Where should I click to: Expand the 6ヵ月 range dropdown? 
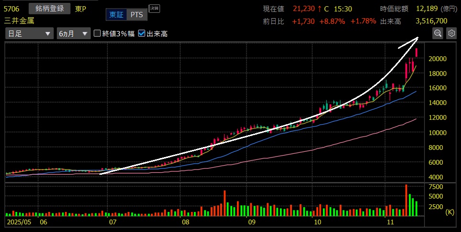(73, 33)
